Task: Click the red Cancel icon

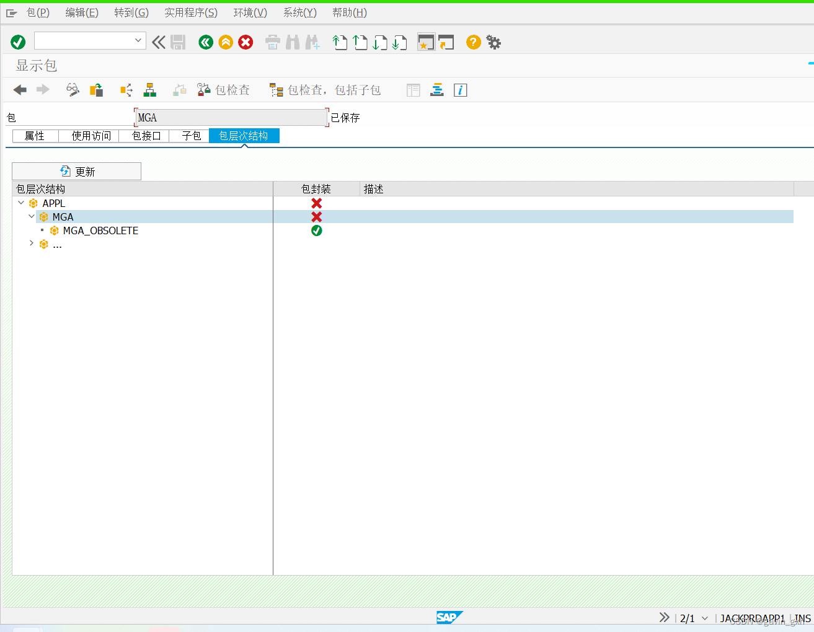Action: click(246, 42)
